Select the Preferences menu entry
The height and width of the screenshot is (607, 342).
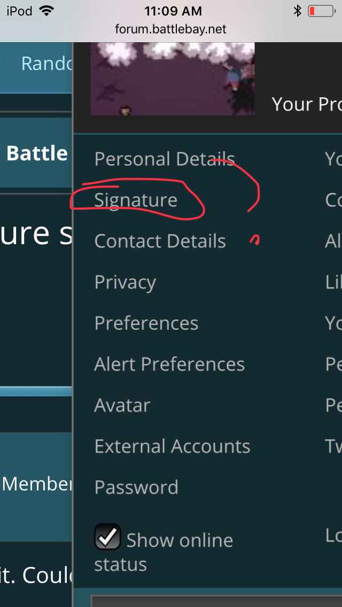146,323
